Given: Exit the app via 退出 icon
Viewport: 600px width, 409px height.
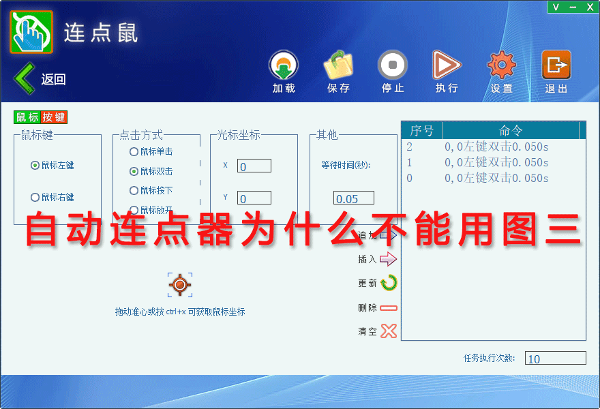Looking at the screenshot, I should point(556,65).
